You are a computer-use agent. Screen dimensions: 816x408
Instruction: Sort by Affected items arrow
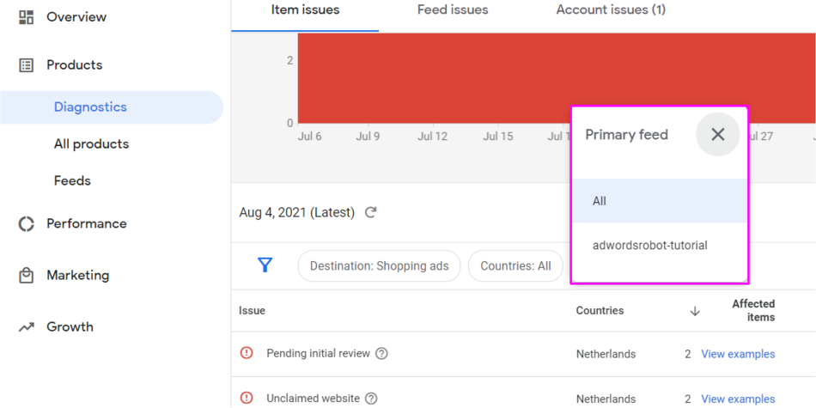point(695,311)
